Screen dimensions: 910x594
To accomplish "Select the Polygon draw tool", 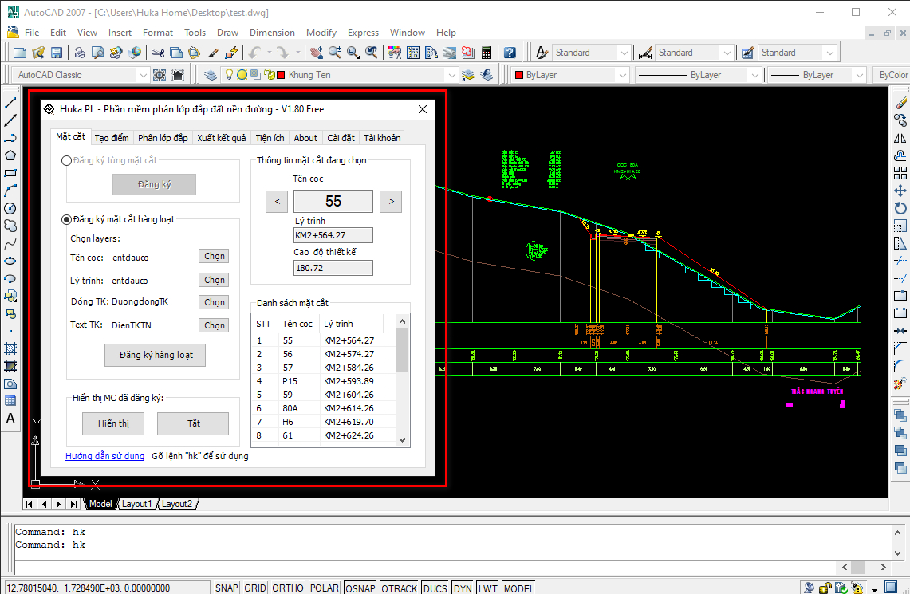I will [x=10, y=155].
